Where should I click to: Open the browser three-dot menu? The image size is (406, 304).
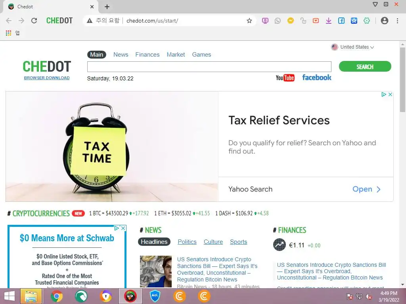tap(397, 21)
